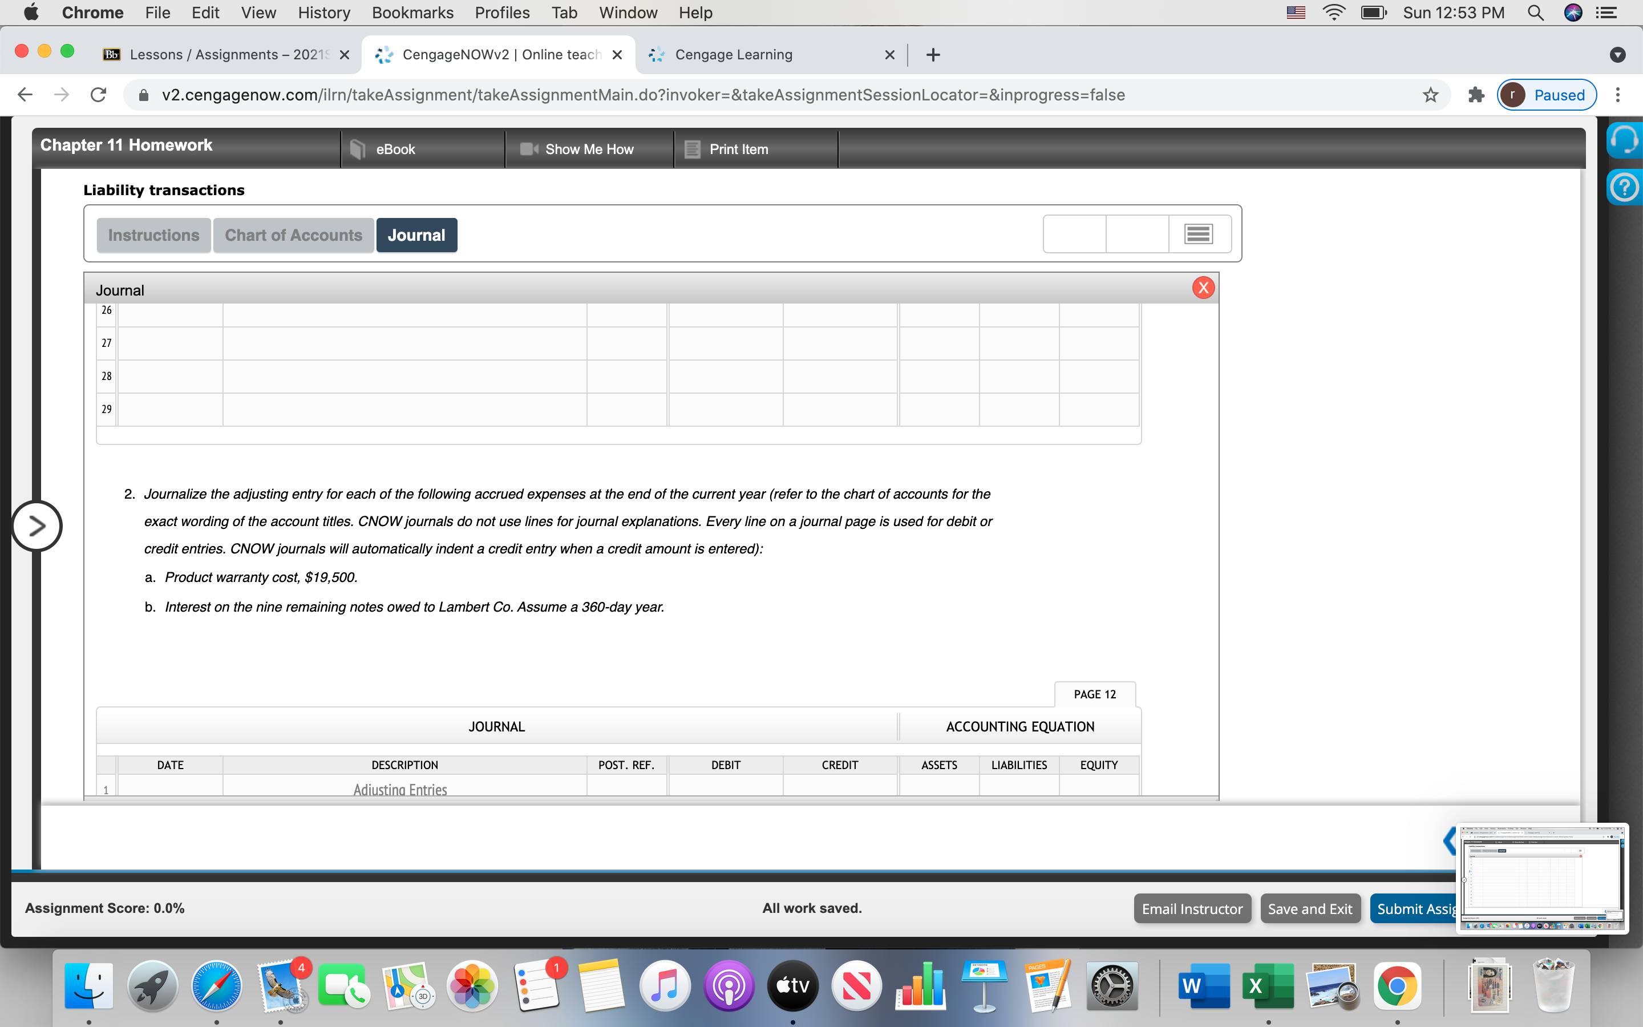Click the Email Instructor button
Screen dimensions: 1643x1027
[x=1192, y=908]
